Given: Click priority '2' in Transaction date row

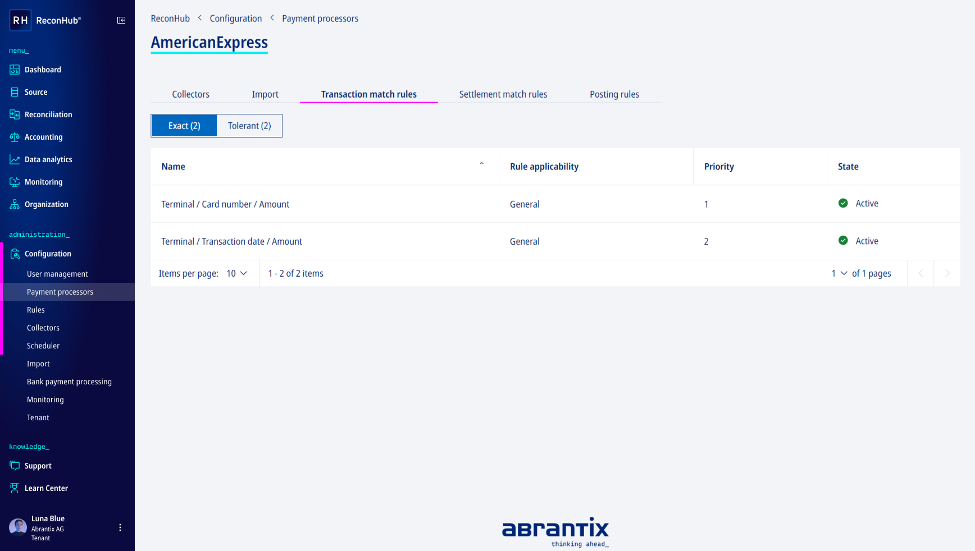Looking at the screenshot, I should point(706,241).
